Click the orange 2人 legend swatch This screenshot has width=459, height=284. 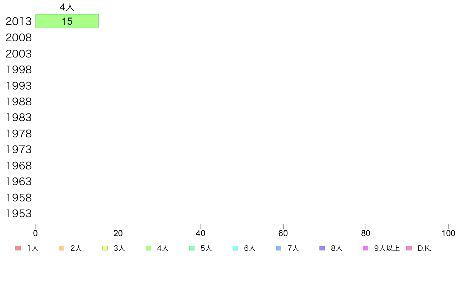pyautogui.click(x=61, y=248)
